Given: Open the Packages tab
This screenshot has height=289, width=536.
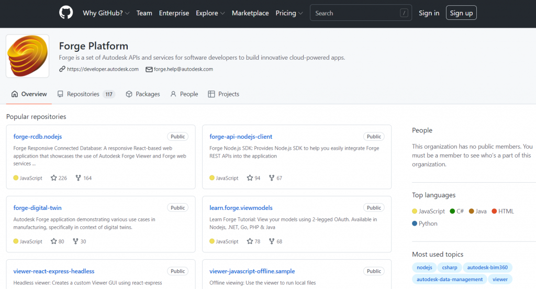Looking at the screenshot, I should click(x=143, y=94).
